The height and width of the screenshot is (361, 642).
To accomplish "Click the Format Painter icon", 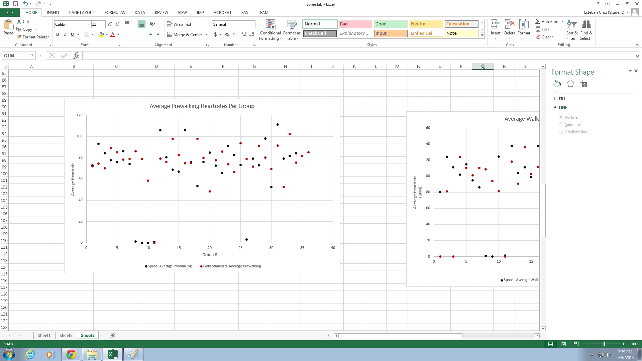I will (19, 37).
